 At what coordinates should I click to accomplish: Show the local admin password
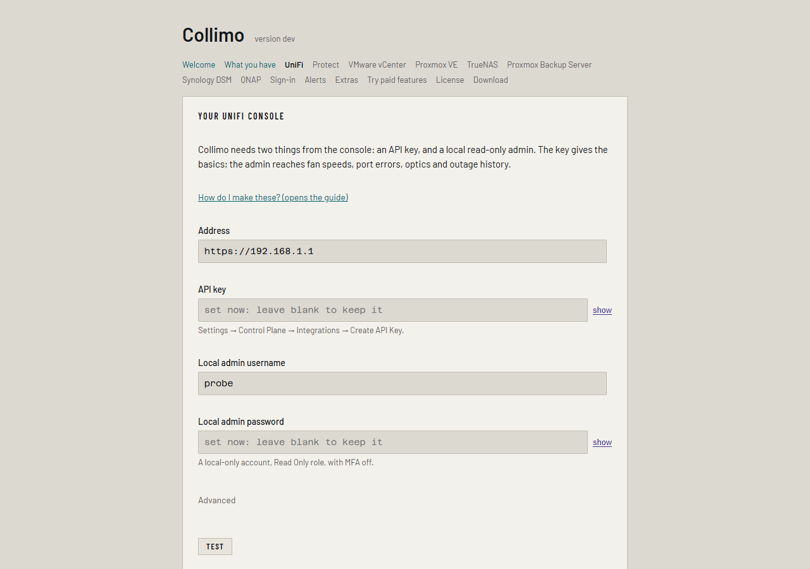(x=602, y=442)
